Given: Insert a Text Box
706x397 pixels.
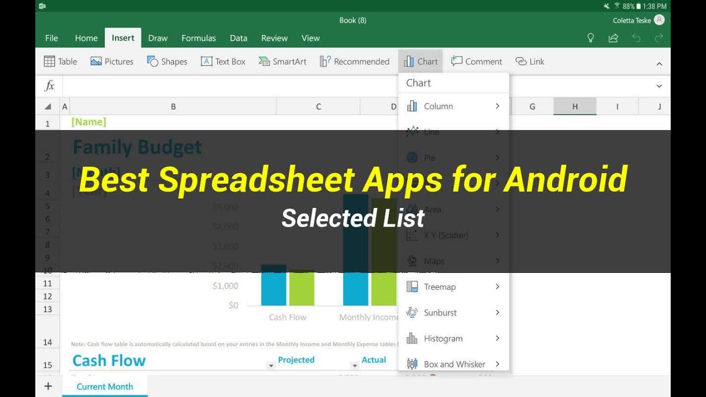Looking at the screenshot, I should [223, 61].
